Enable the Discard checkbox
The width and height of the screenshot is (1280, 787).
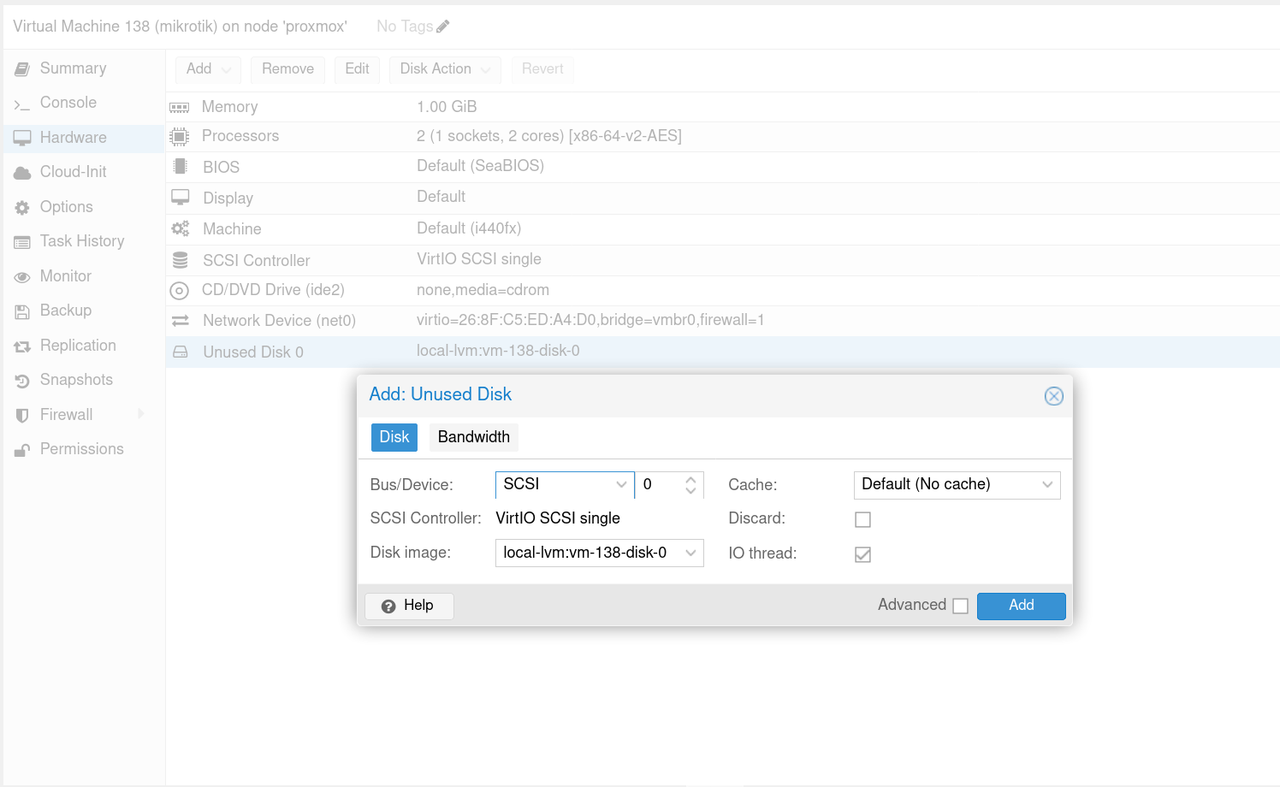[862, 519]
